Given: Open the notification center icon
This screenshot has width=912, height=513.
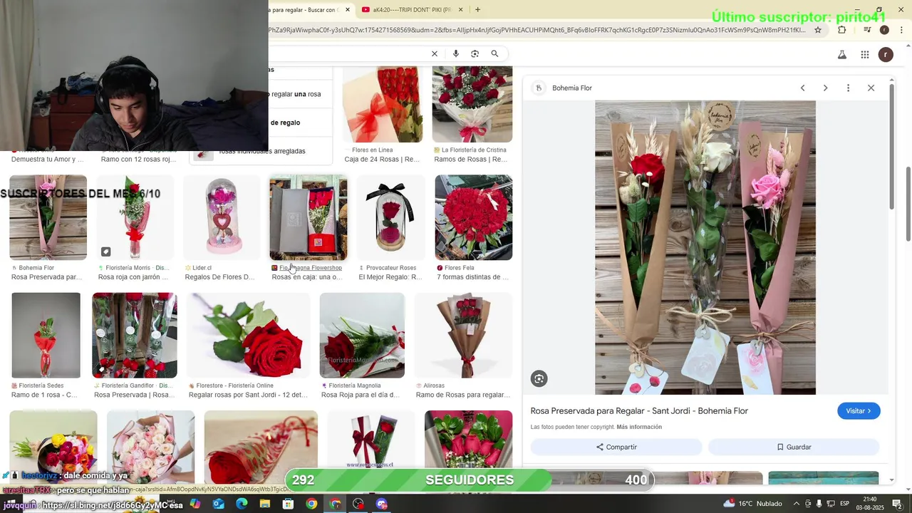Looking at the screenshot, I should pyautogui.click(x=897, y=504).
